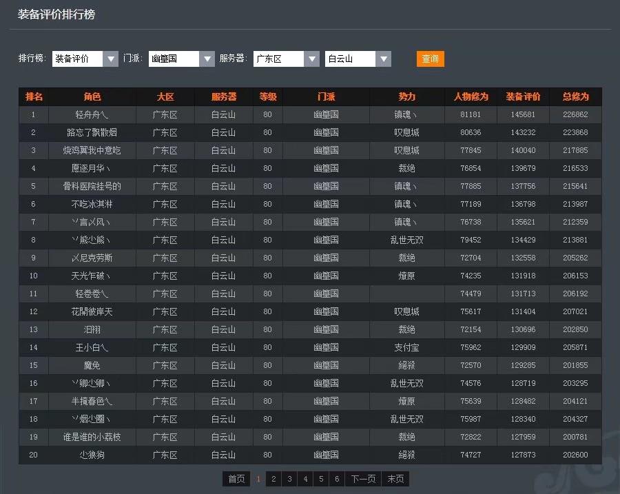
Task: Go to page 2 of rankings
Action: click(273, 479)
